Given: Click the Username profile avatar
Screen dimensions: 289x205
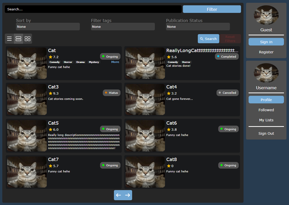Looking at the screenshot, I should click(x=266, y=73).
